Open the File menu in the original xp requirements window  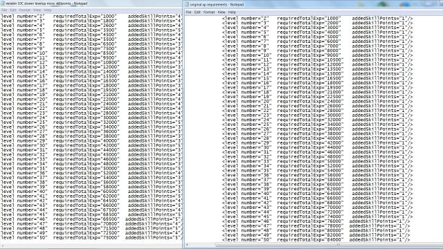(x=189, y=12)
